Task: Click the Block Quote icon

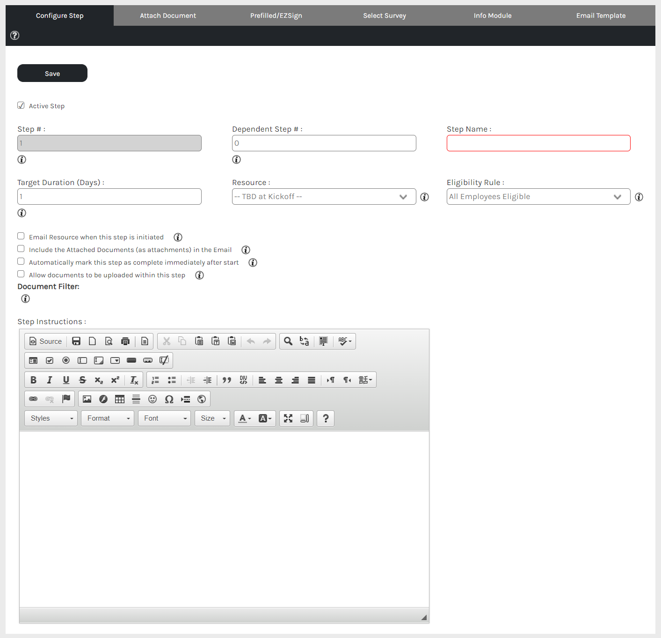Action: (227, 380)
